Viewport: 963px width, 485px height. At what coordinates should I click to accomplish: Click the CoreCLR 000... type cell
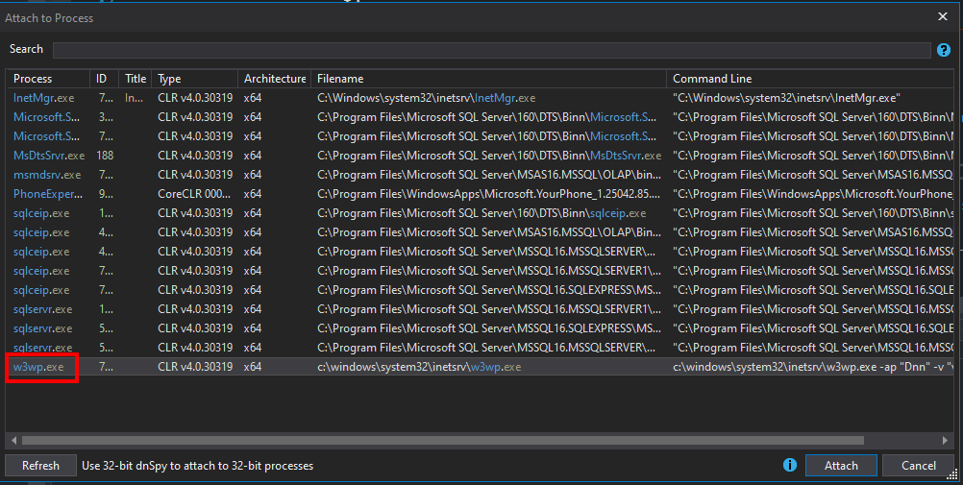(x=194, y=194)
